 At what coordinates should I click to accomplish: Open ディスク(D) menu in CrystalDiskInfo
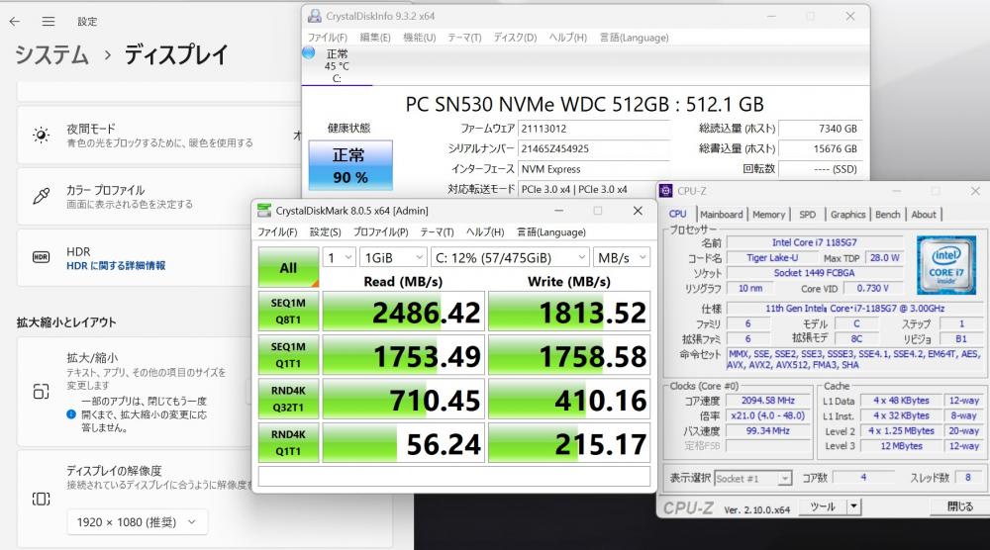(515, 38)
